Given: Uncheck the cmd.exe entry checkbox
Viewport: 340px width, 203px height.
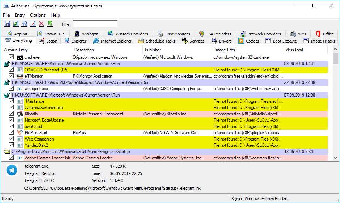Looking at the screenshot, I should coord(11,57).
